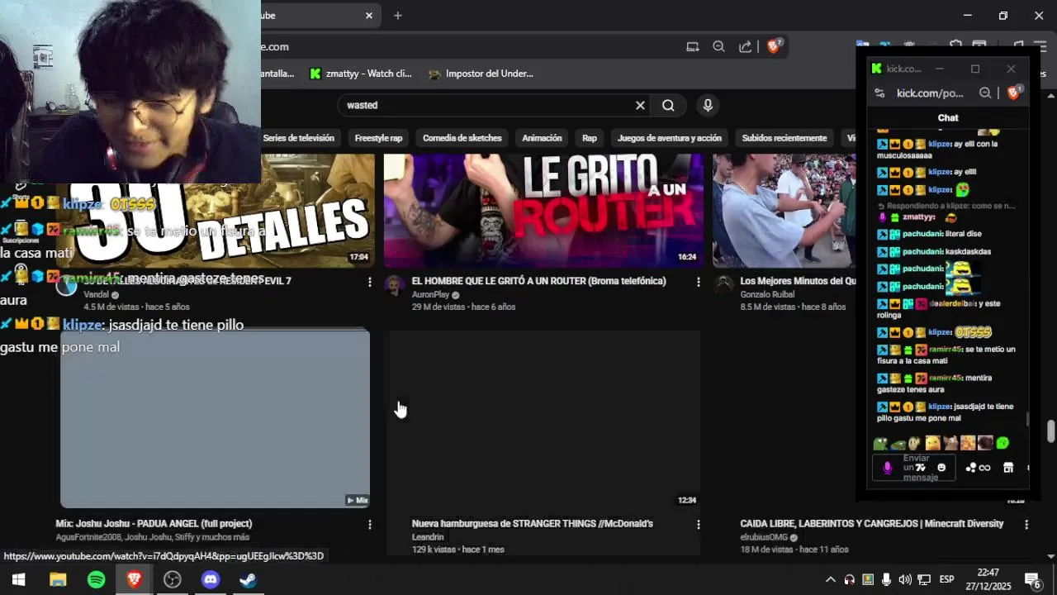The image size is (1057, 595).
Task: Open more options for the AuronPlay router video
Action: click(699, 282)
